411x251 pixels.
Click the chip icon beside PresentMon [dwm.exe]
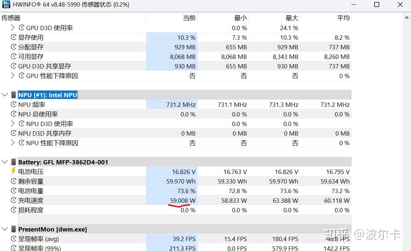[x=14, y=229]
